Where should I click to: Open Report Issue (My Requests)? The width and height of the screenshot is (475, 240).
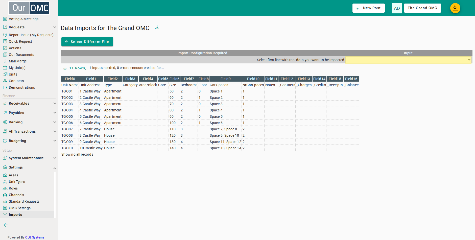pos(31,35)
